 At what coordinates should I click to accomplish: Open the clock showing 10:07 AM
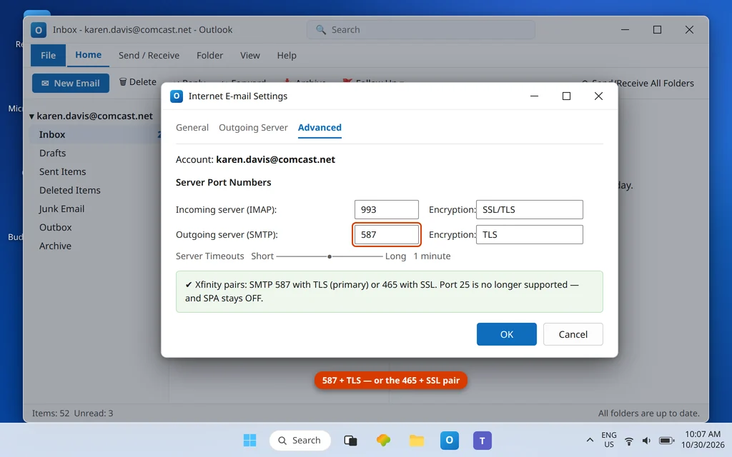point(703,440)
